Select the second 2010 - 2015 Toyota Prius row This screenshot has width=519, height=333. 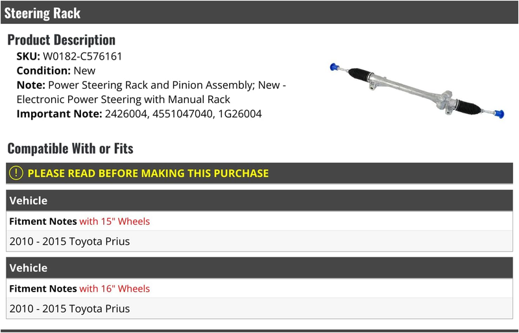click(259, 308)
